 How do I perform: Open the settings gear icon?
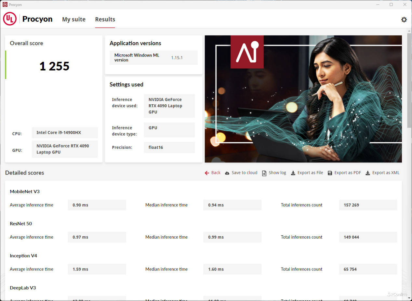(x=404, y=20)
